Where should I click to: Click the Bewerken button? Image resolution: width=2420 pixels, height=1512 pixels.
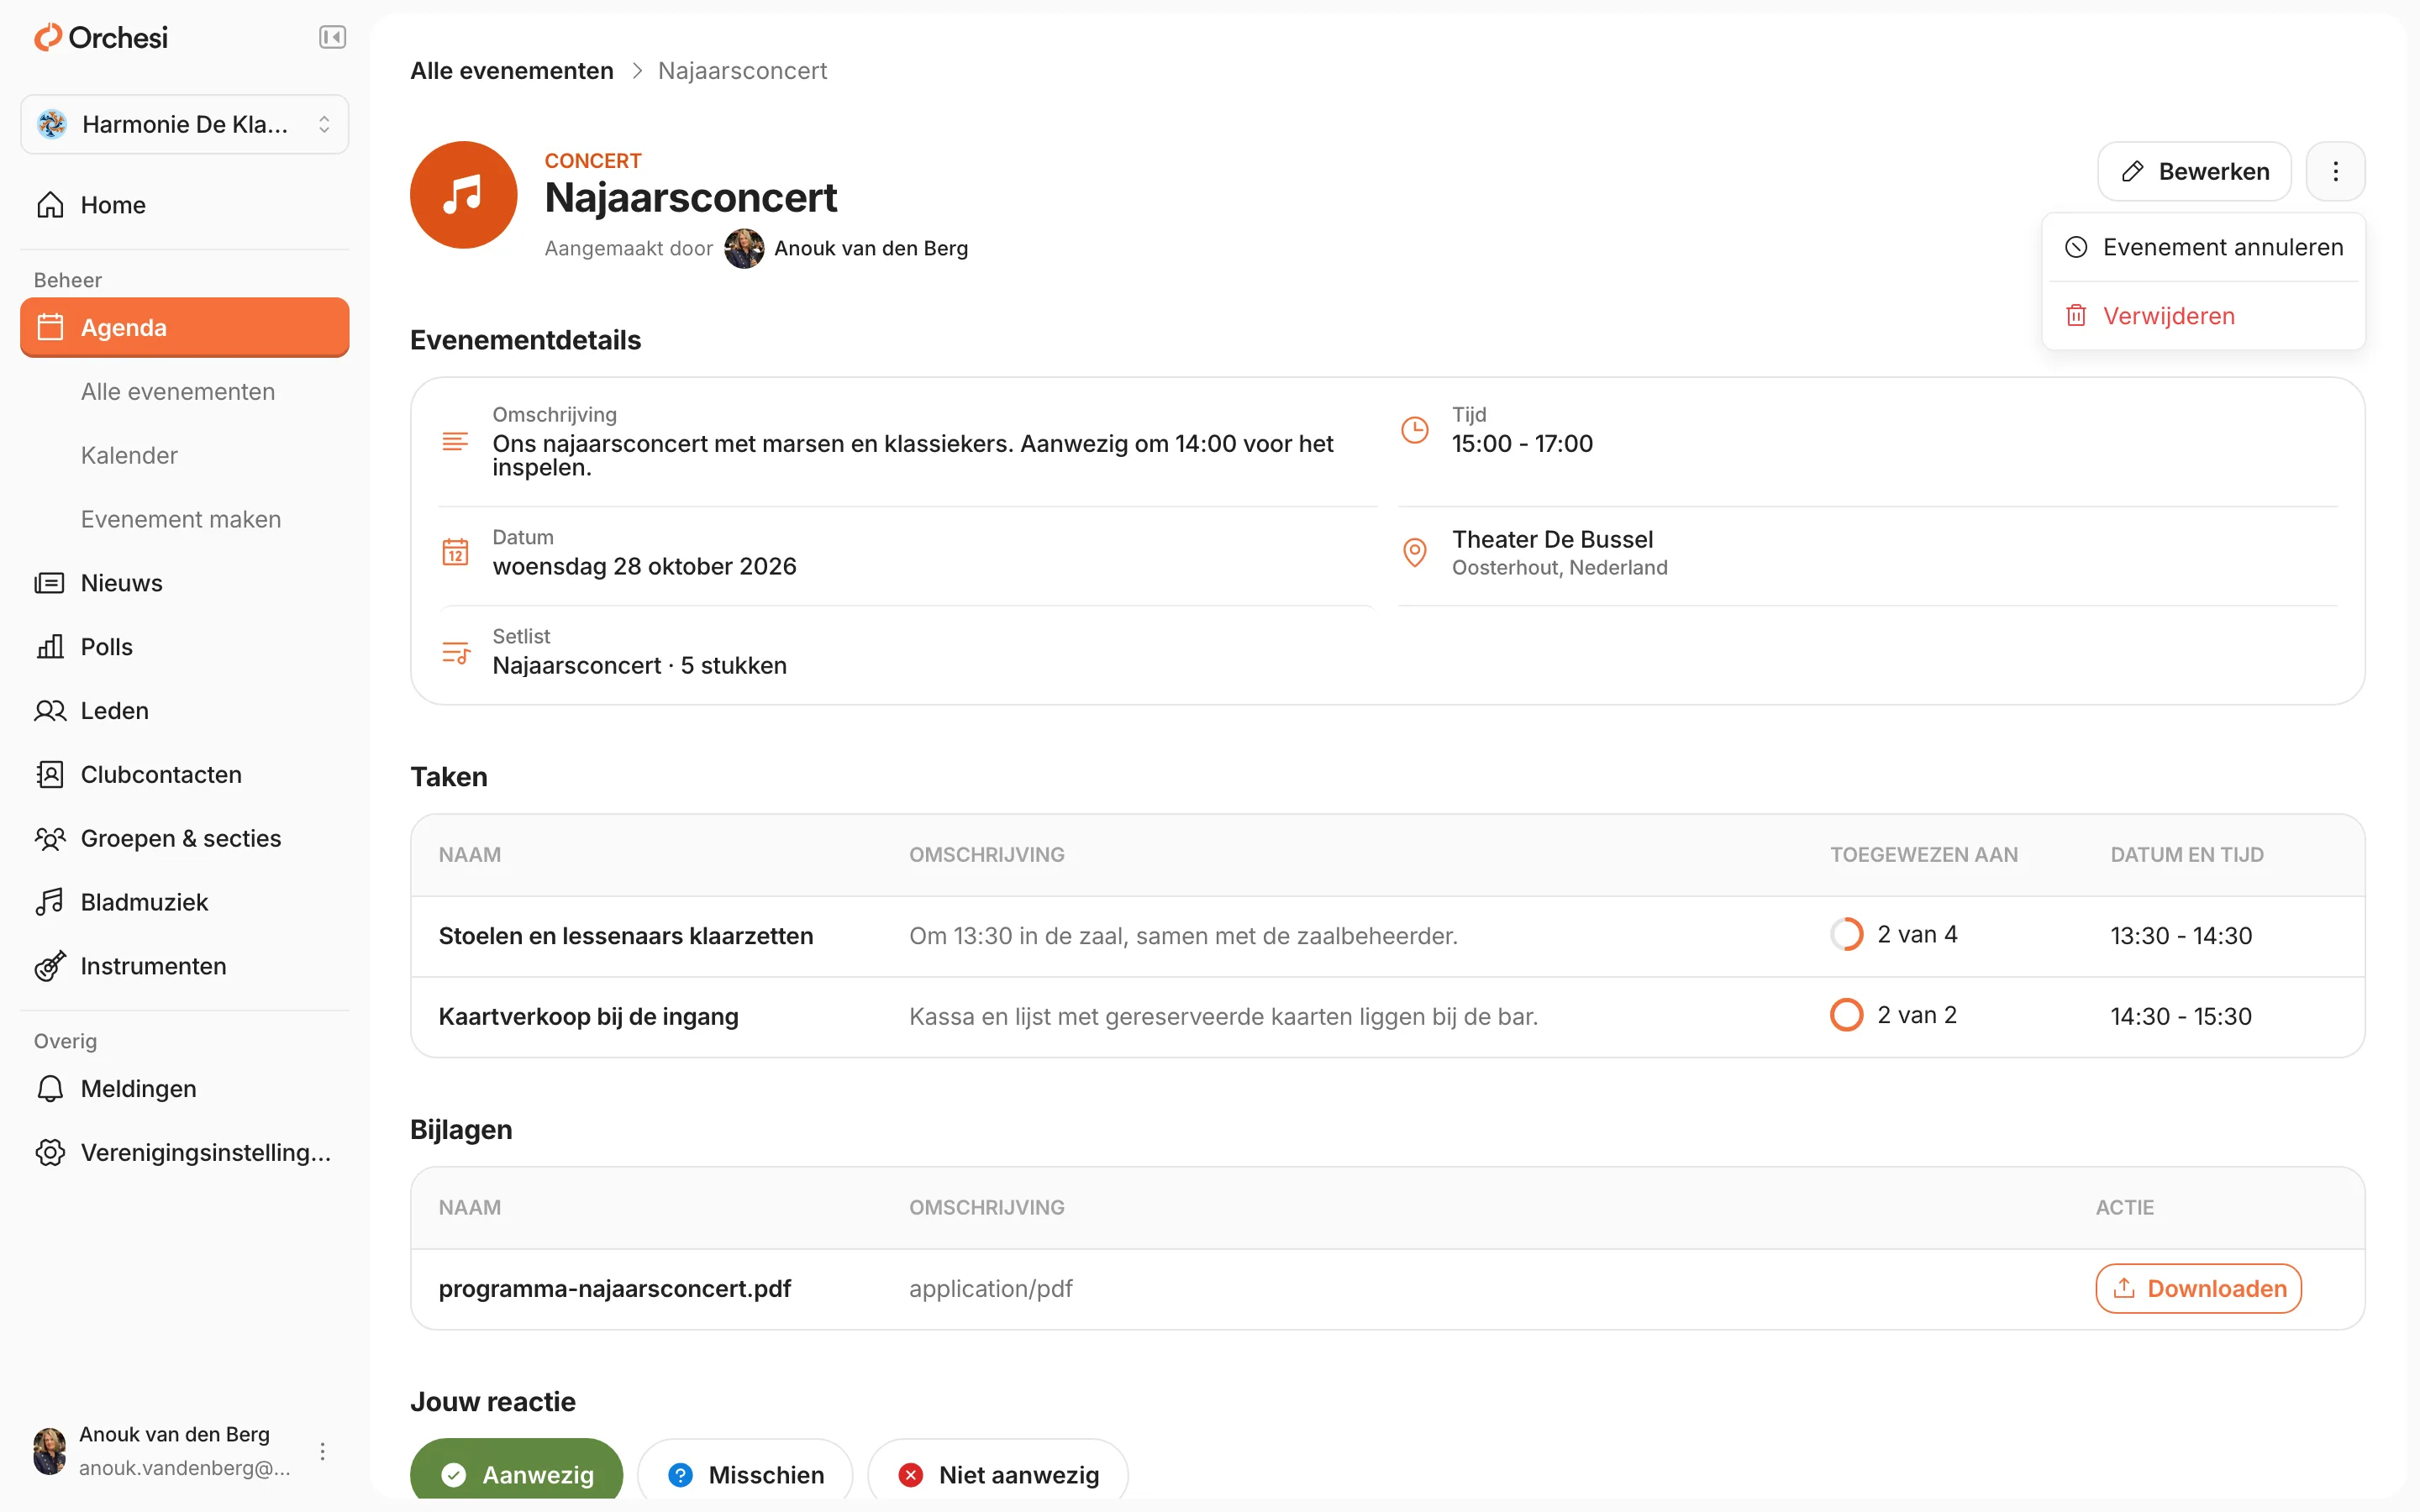[x=2194, y=171]
